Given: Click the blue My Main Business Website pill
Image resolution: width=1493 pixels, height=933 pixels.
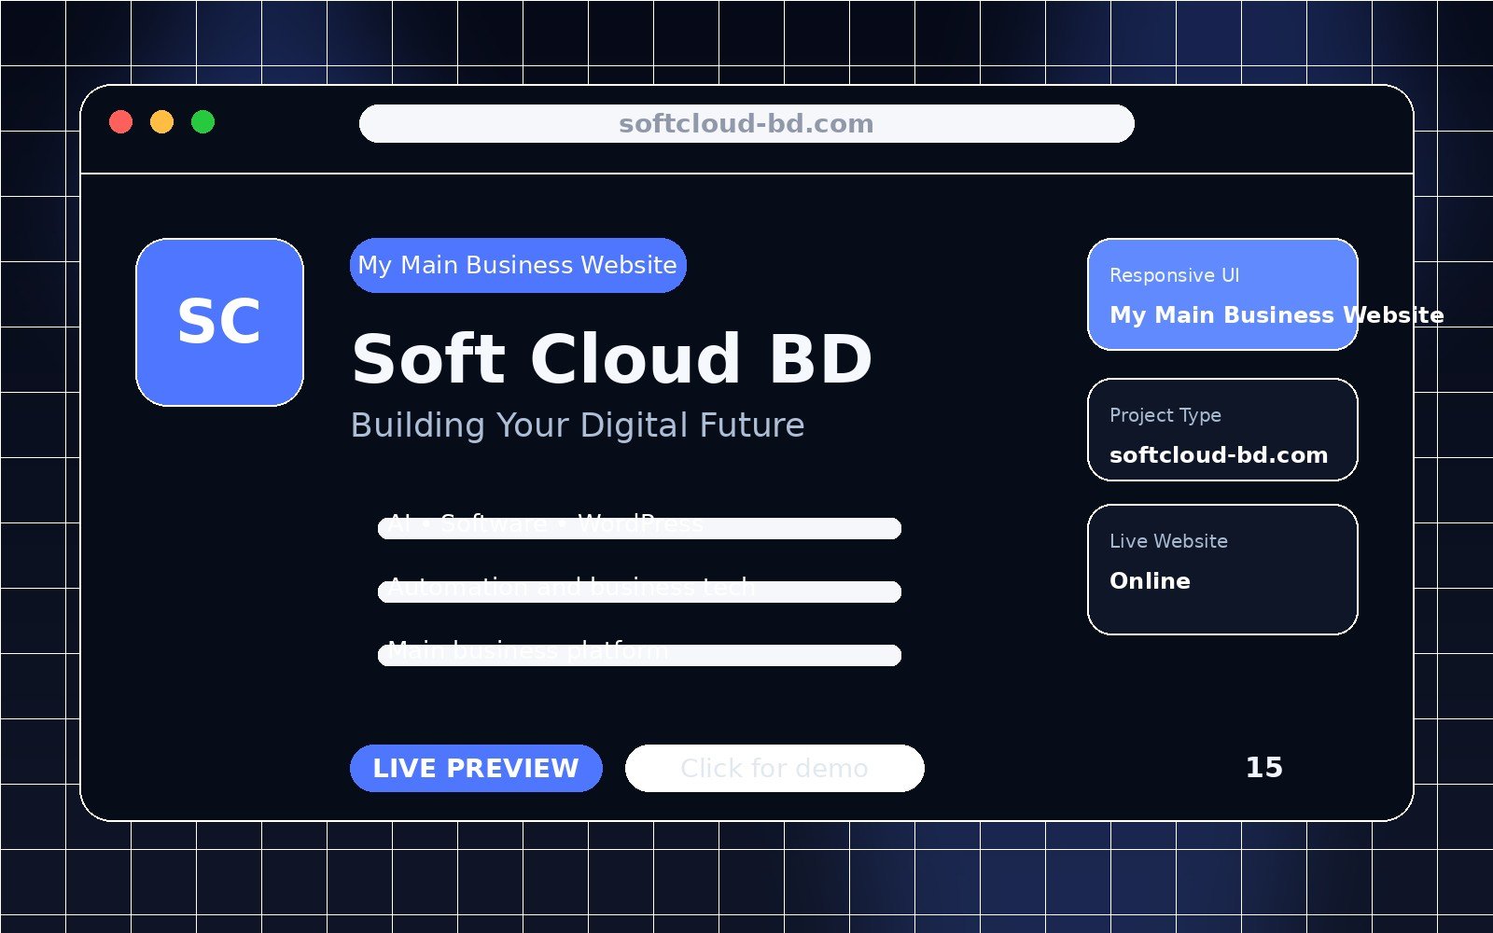Looking at the screenshot, I should click(x=518, y=265).
